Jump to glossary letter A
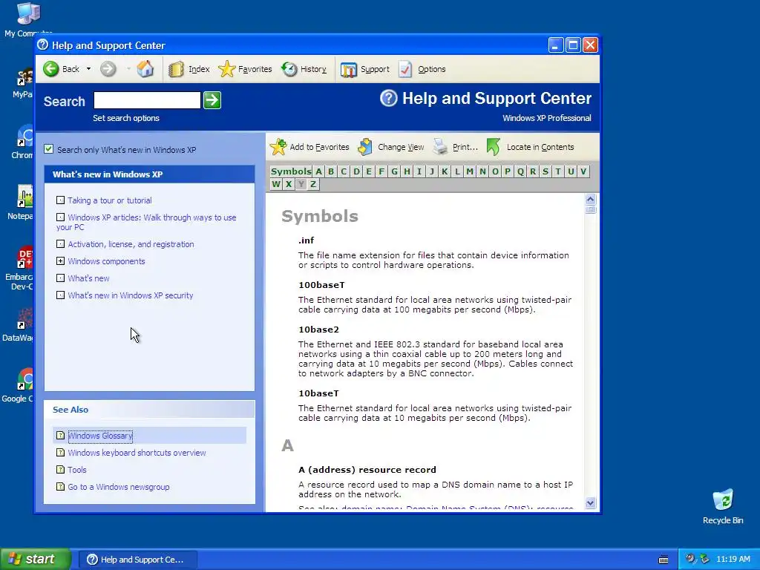Screen dimensions: 760x570 [x=318, y=171]
